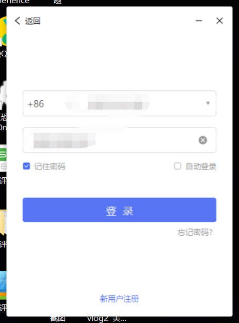Enable the 自动登录 checkbox
239x323 pixels.
178,166
